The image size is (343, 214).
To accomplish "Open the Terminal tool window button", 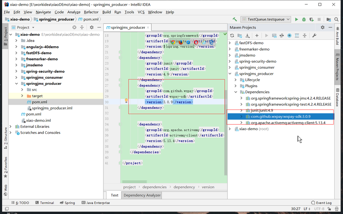I will coord(45,203).
